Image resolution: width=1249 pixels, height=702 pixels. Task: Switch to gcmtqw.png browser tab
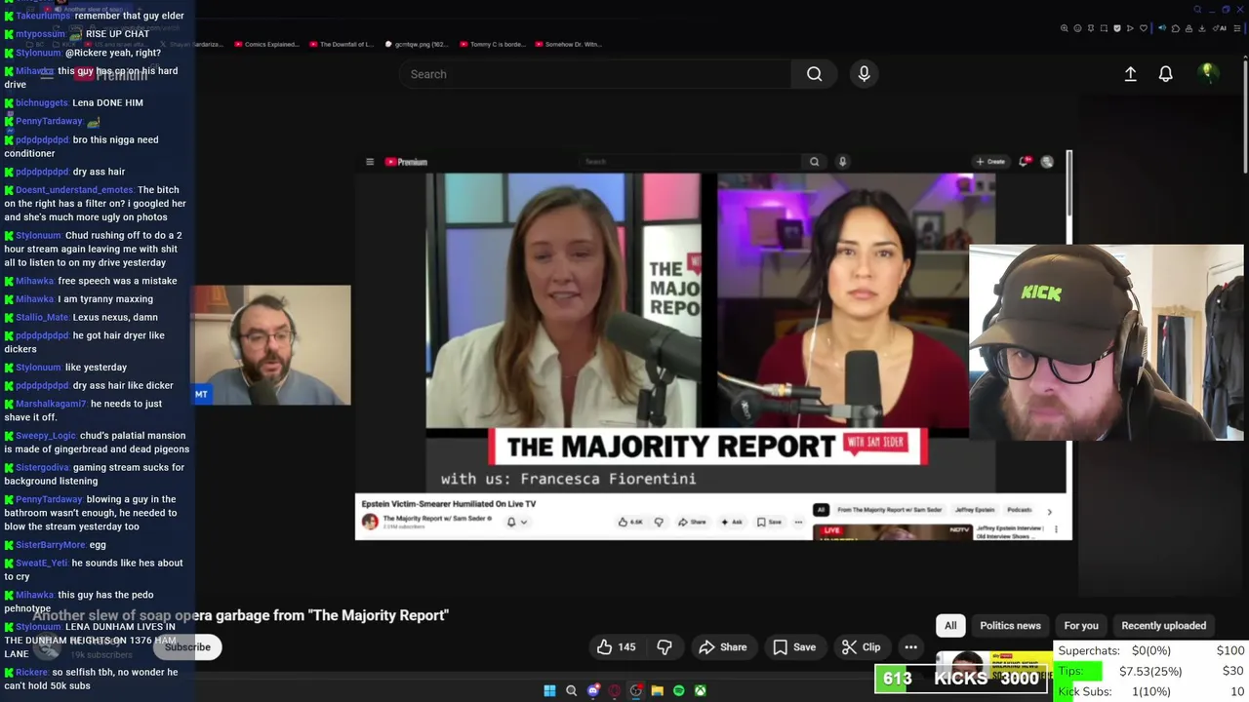pyautogui.click(x=417, y=44)
